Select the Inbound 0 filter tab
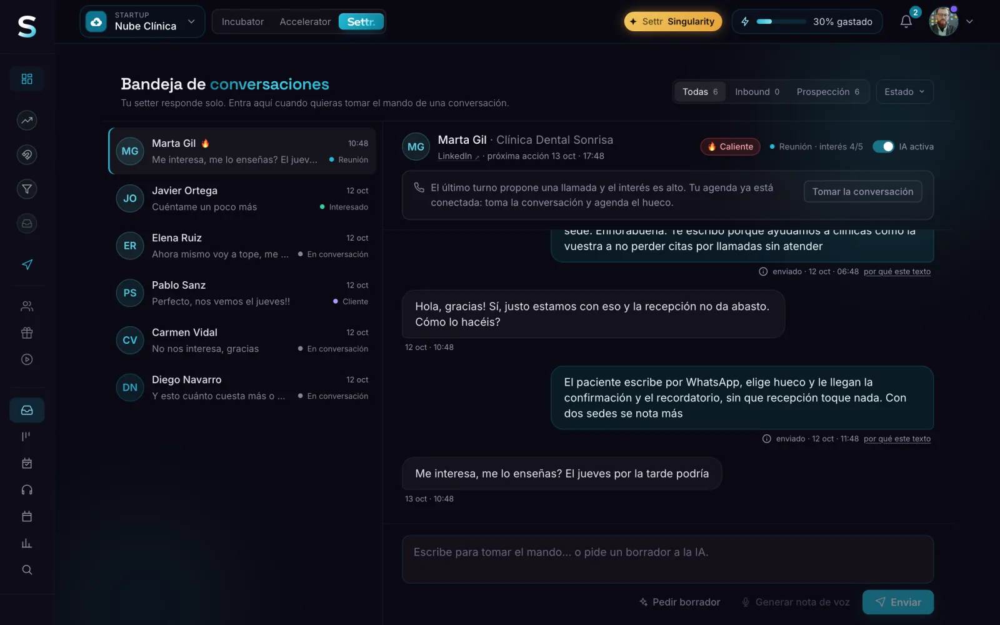Screen dimensions: 1000x625 pos(757,92)
